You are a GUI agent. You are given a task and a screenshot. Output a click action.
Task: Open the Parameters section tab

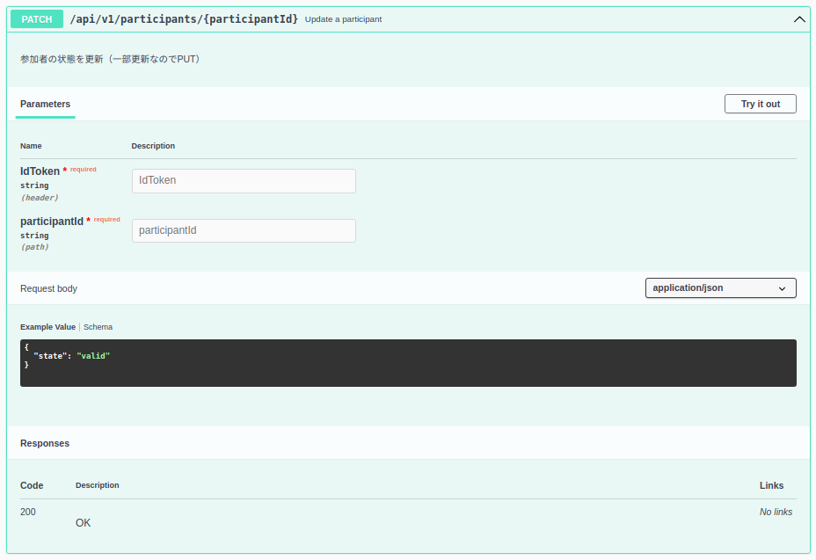tap(45, 103)
